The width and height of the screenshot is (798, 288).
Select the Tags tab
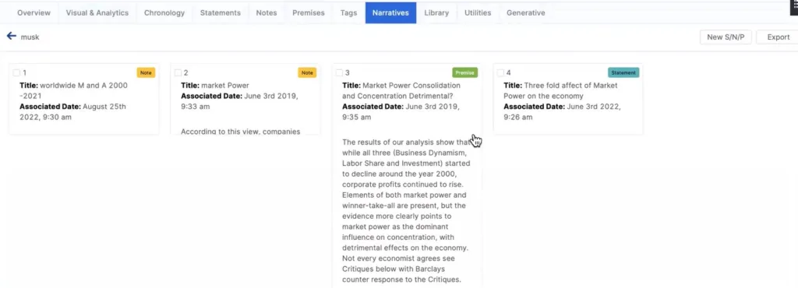348,12
